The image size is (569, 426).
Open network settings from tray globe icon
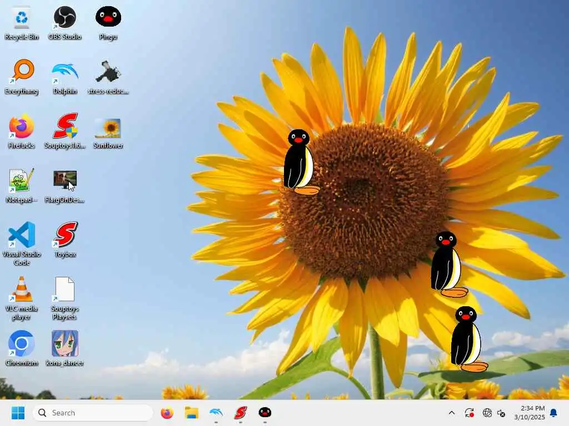click(x=487, y=413)
